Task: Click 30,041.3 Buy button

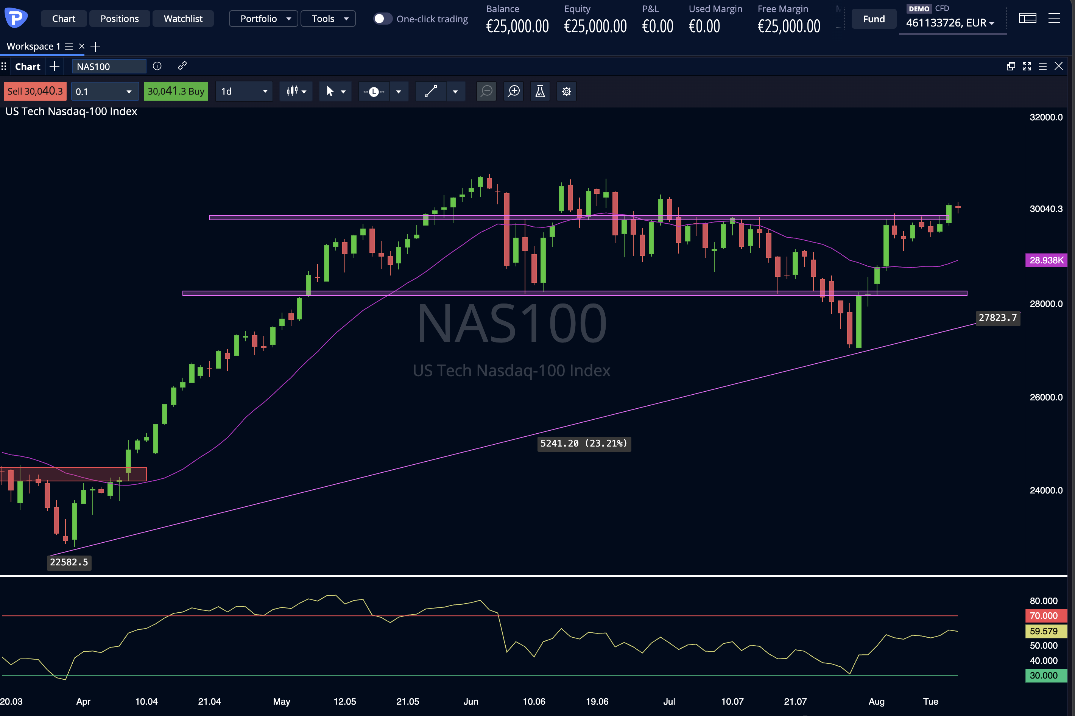Action: coord(176,91)
